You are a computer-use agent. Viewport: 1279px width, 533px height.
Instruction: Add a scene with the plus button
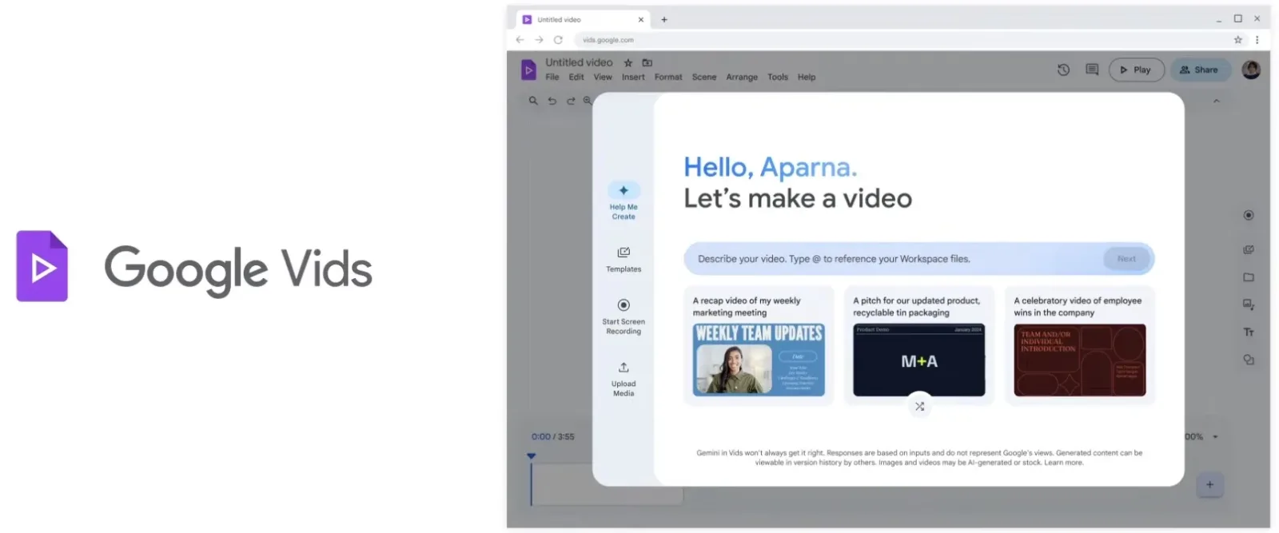click(x=1209, y=484)
